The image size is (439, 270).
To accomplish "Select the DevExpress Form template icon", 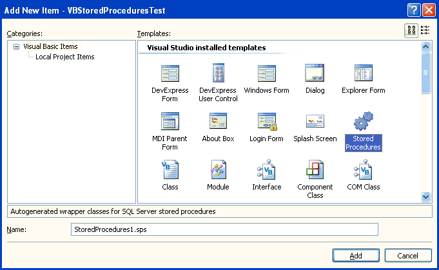I will tap(170, 73).
